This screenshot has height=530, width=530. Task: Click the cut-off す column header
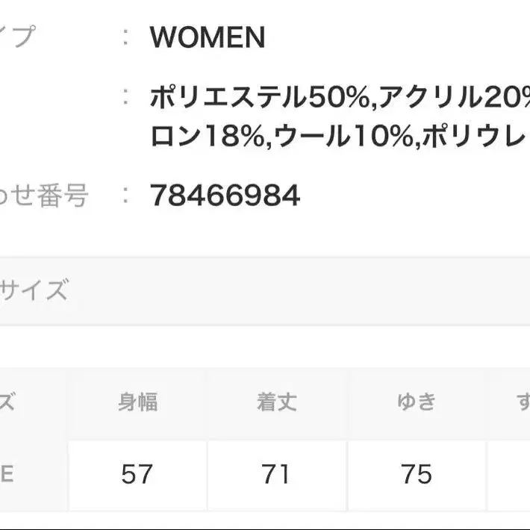pyautogui.click(x=522, y=403)
